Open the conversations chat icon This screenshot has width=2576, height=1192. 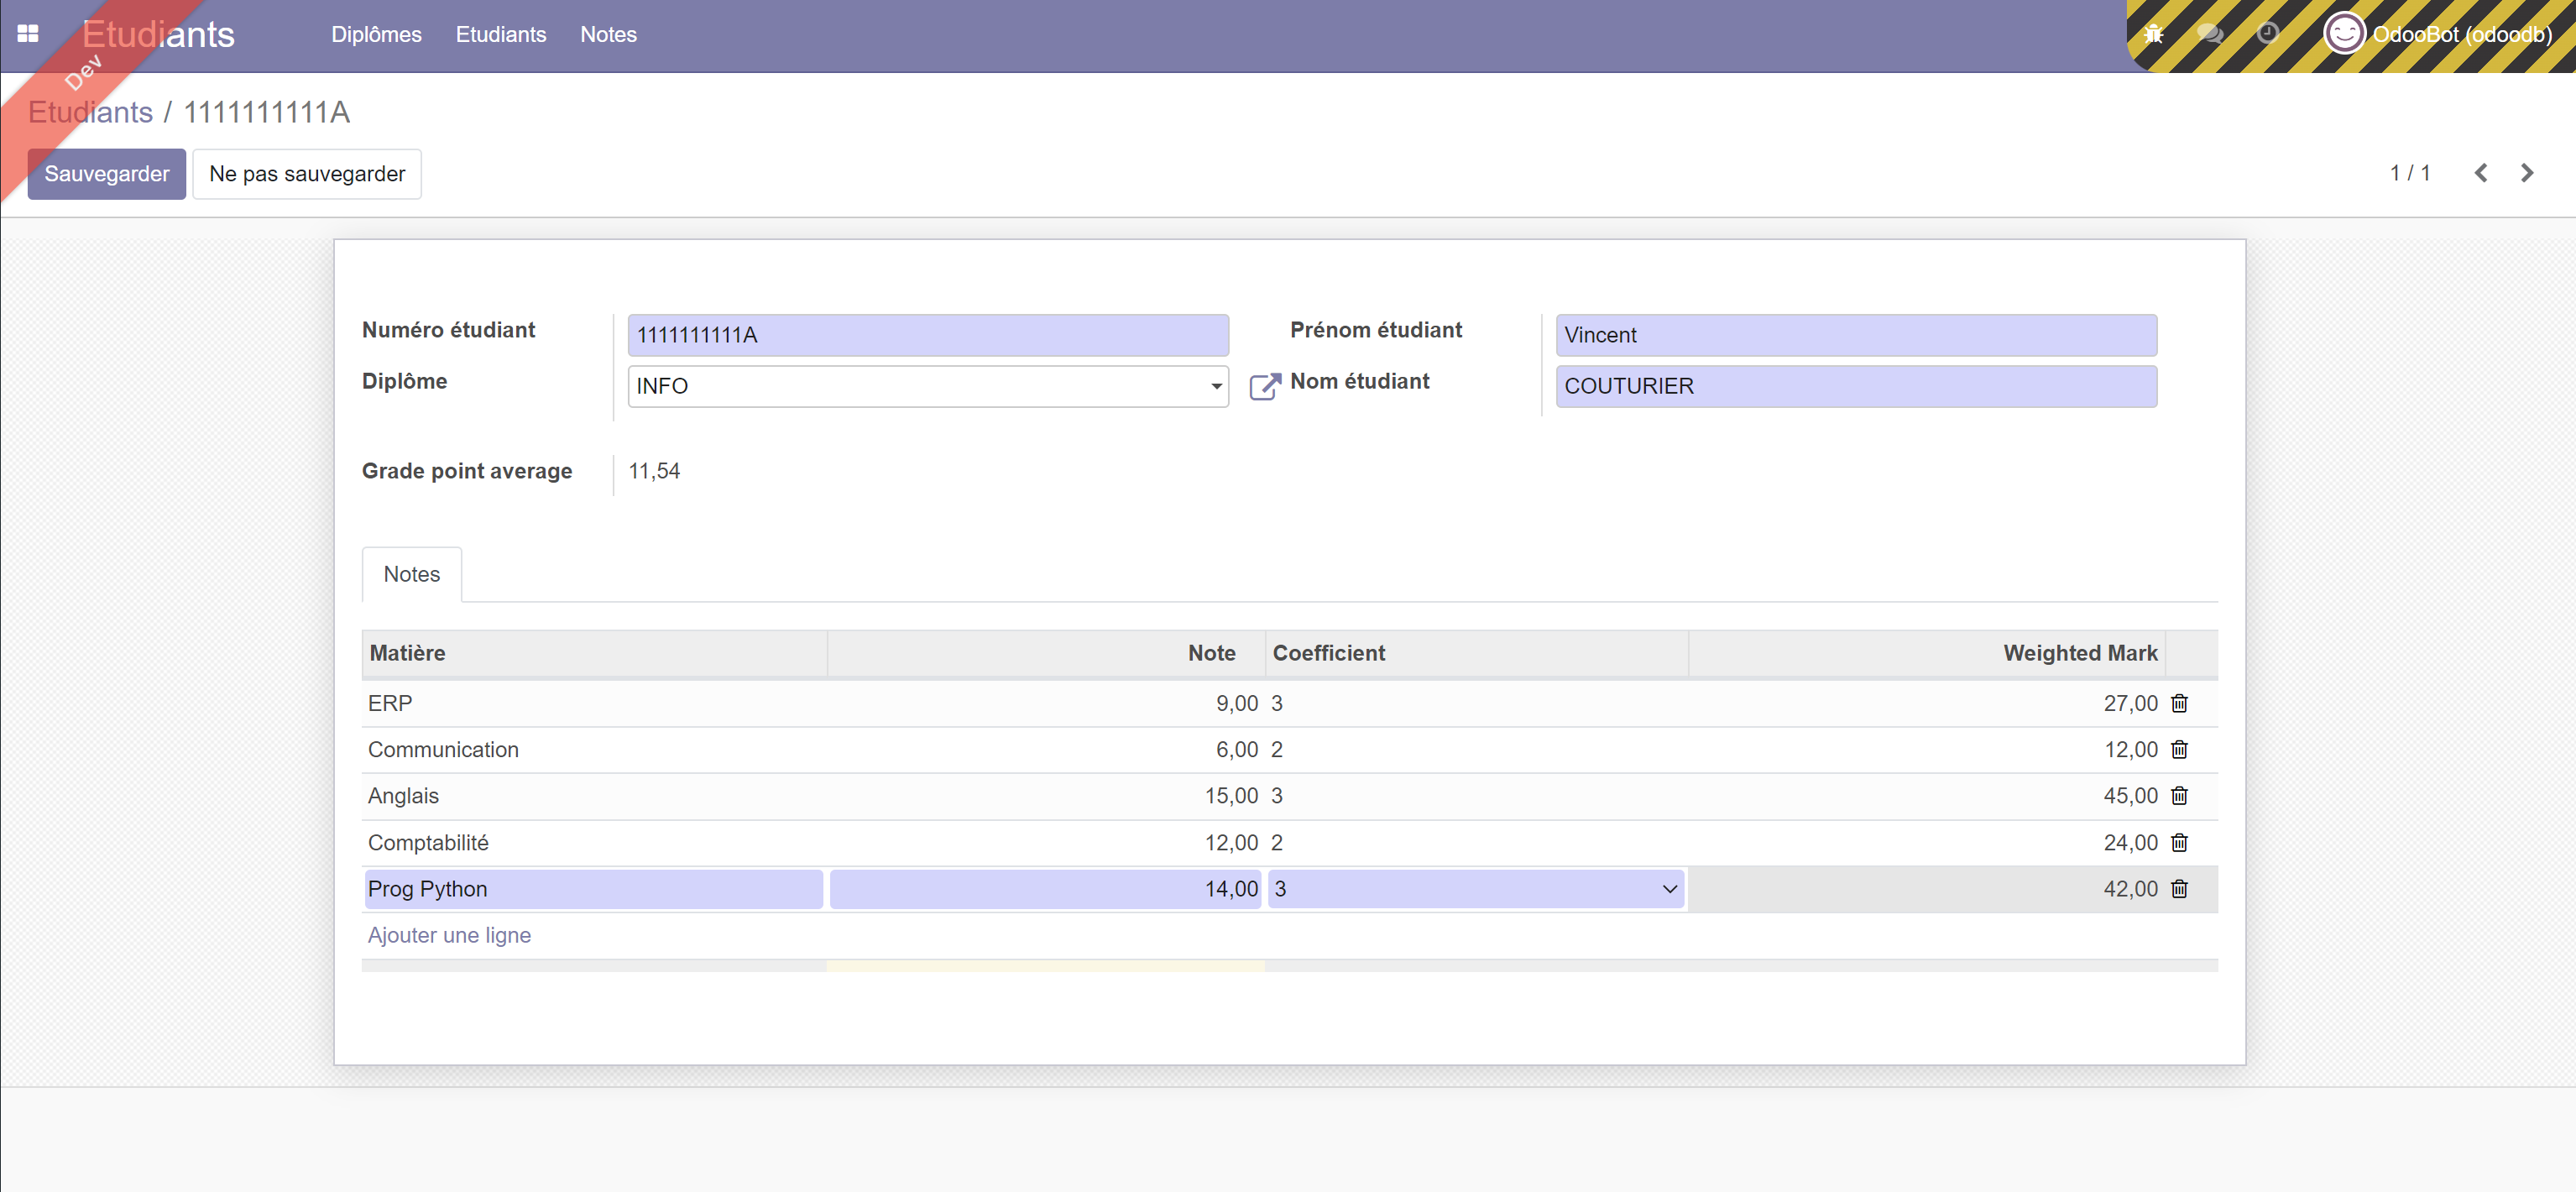click(2210, 34)
